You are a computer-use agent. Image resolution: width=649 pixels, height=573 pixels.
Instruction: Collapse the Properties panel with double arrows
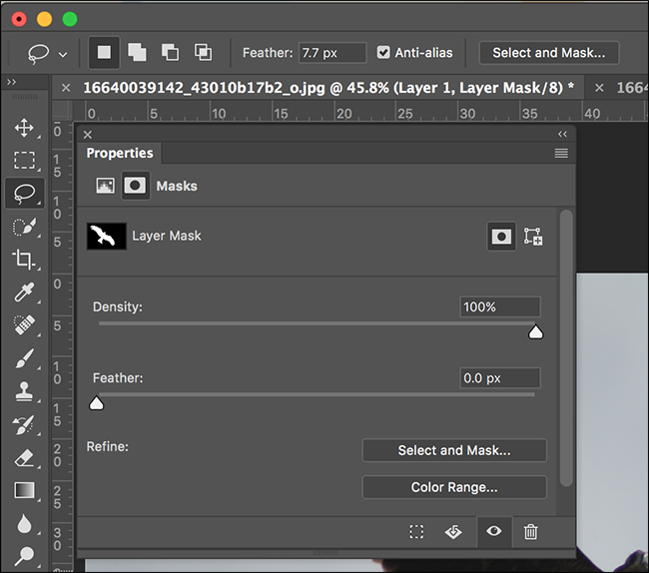coord(562,134)
